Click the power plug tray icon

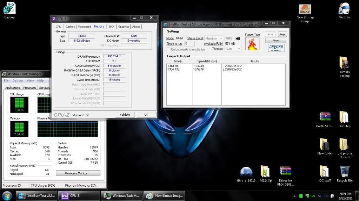pyautogui.click(x=332, y=196)
